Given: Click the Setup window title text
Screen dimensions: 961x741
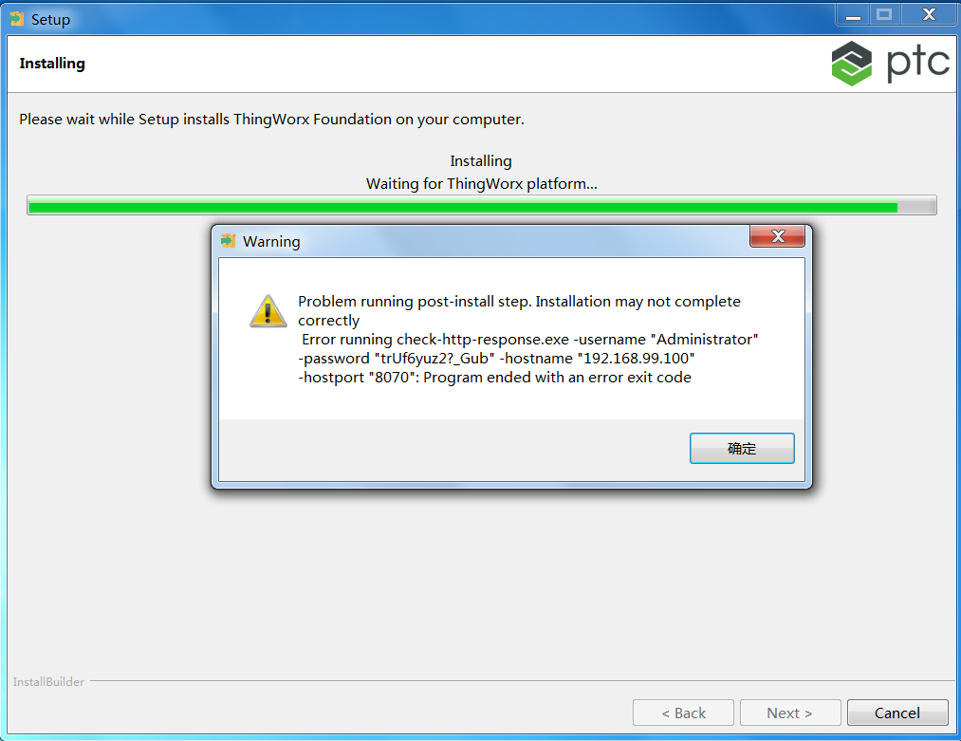Looking at the screenshot, I should pyautogui.click(x=51, y=20).
